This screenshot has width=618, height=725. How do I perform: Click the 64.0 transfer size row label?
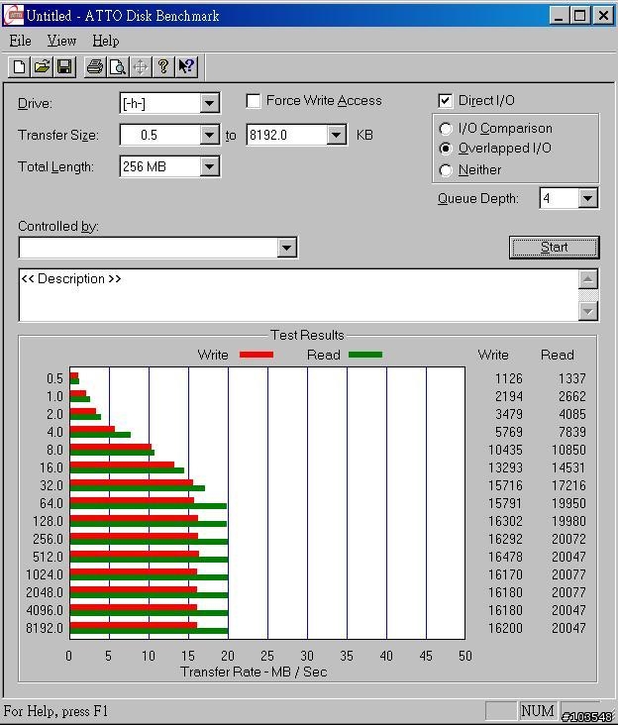(51, 503)
